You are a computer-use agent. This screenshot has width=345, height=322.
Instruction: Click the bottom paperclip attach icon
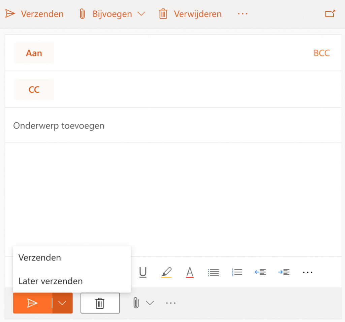(136, 303)
